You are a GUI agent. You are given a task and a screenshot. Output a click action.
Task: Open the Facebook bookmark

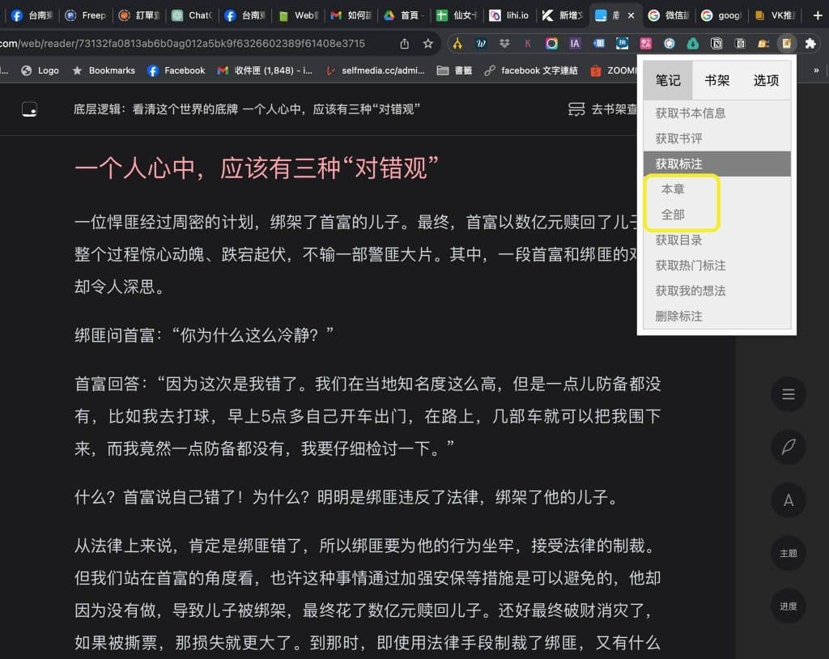coord(176,70)
